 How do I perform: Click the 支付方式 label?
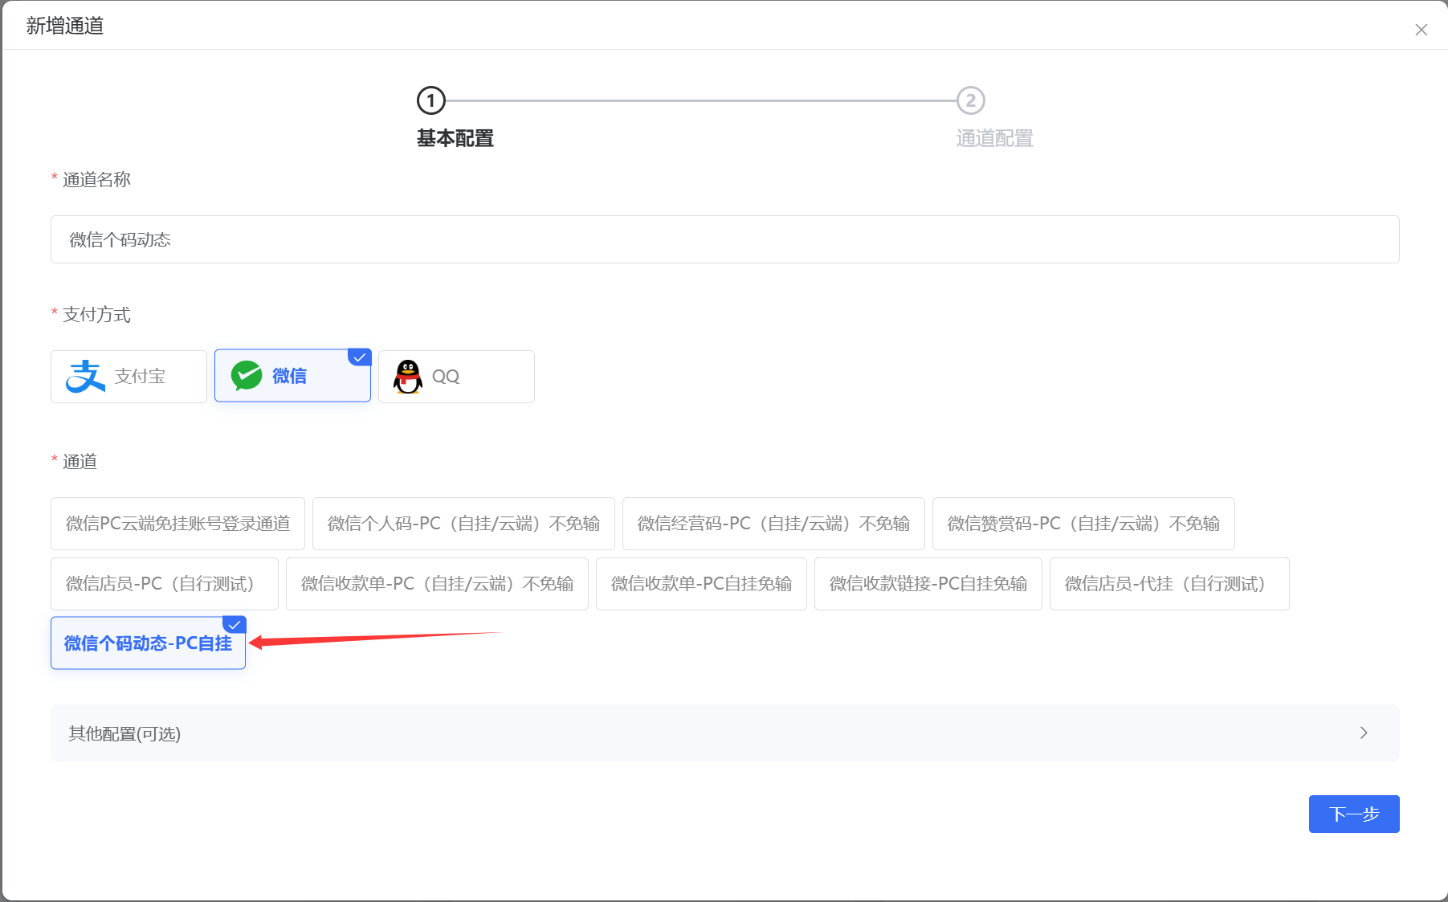pyautogui.click(x=96, y=314)
